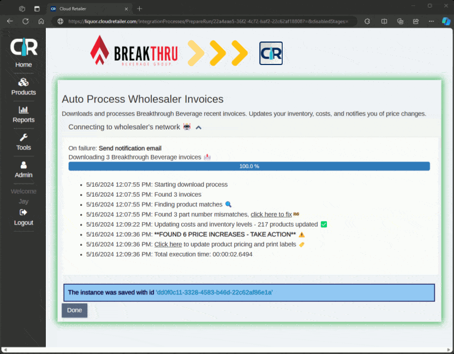
Task: Follow the 'click here to fix' link
Action: 271,214
